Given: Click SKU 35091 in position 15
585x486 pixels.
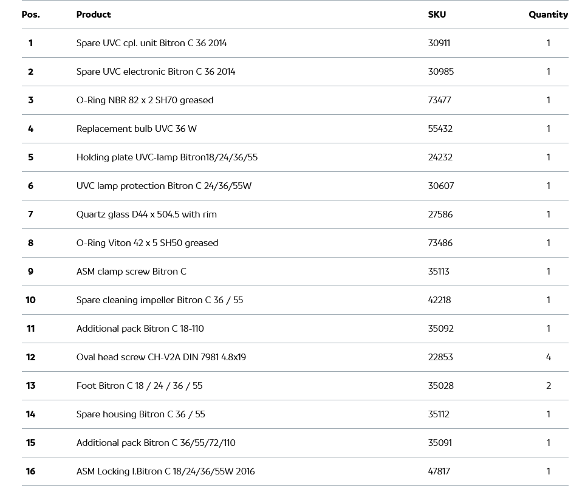Looking at the screenshot, I should pyautogui.click(x=440, y=443).
